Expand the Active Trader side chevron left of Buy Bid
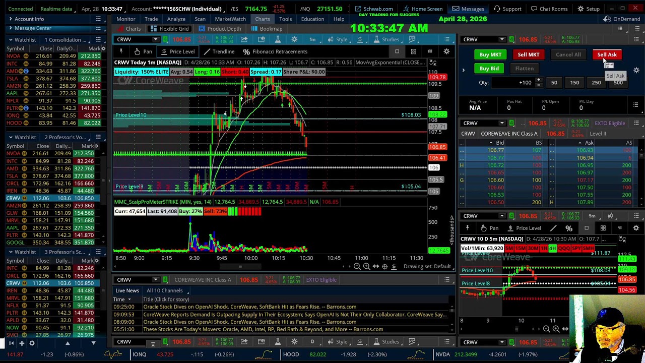Viewport: 645px width, 363px height. pos(463,70)
